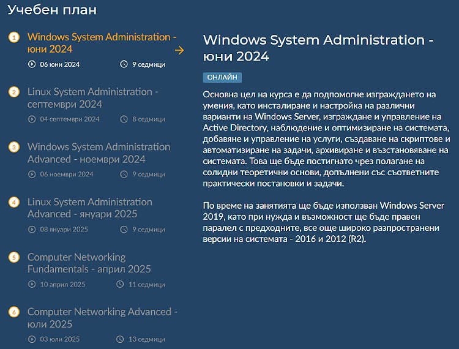The width and height of the screenshot is (459, 349).
Task: Select Linux System Administration - септември 2024
Action: point(93,98)
